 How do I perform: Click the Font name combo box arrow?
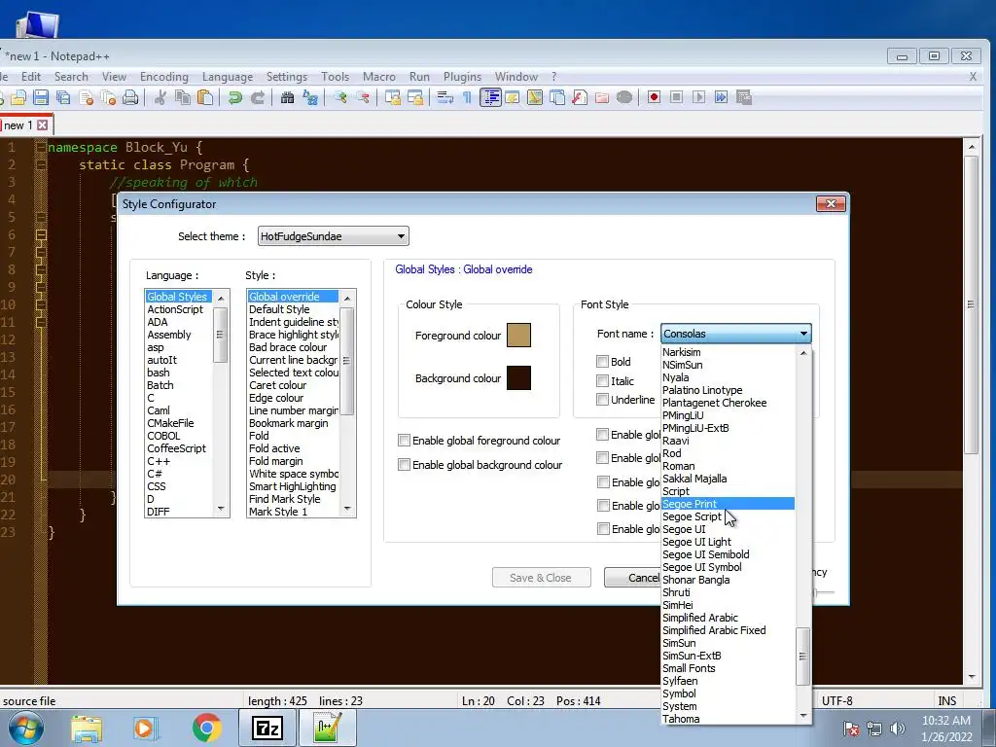pyautogui.click(x=803, y=335)
